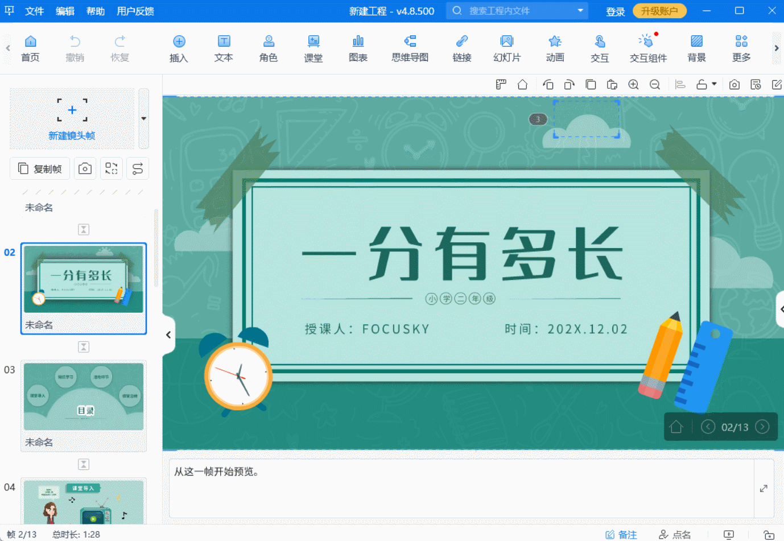Expand the notes box with diagonal arrow

764,489
